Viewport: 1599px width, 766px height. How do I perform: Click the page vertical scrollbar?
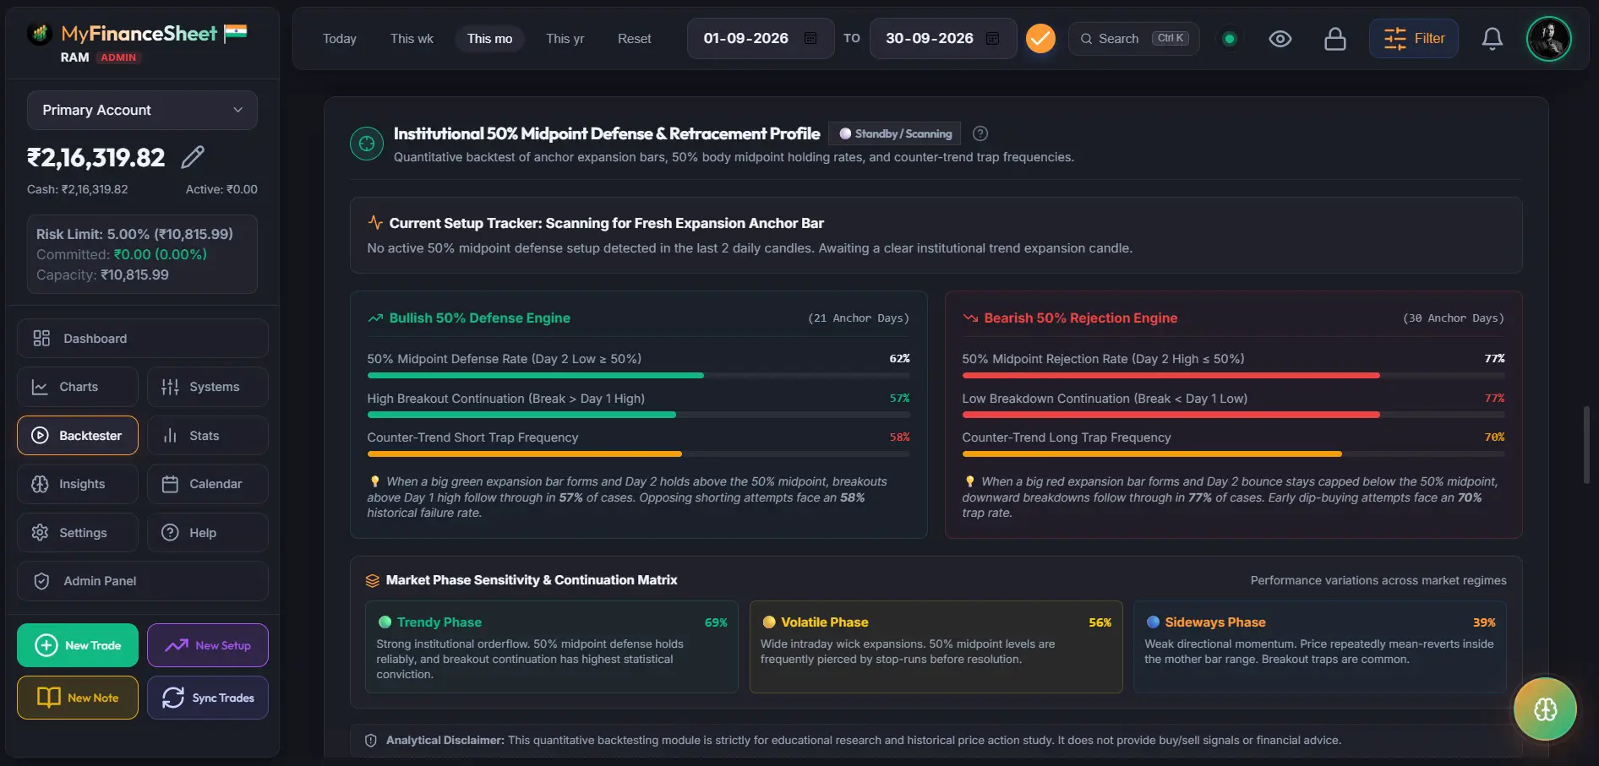click(1586, 445)
